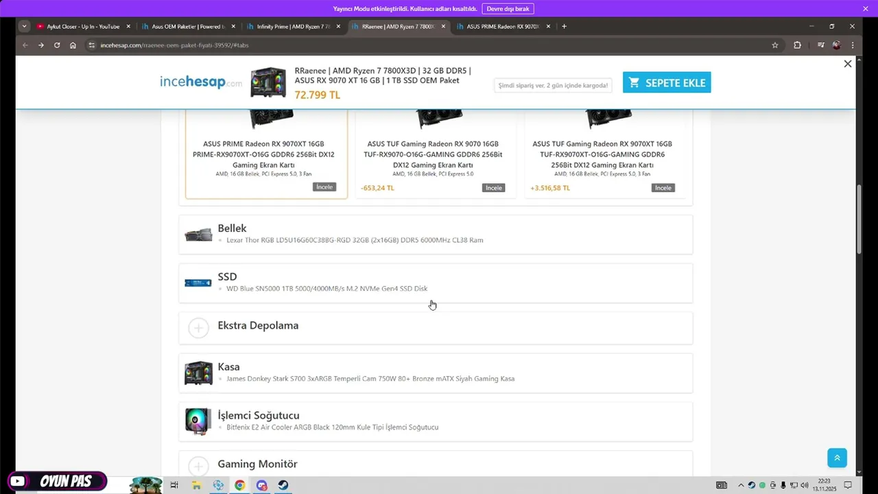Select the ASUS TUF Gaming RX 9070XT card

pyautogui.click(x=605, y=154)
